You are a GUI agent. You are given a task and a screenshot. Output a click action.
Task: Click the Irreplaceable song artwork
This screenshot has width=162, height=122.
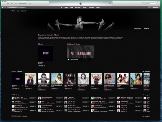(92, 98)
